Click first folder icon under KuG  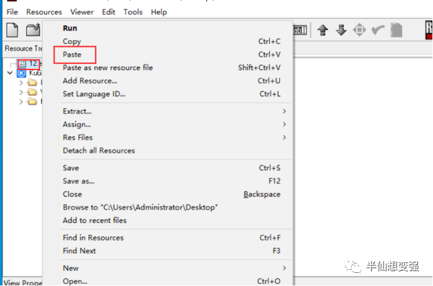[x=33, y=82]
